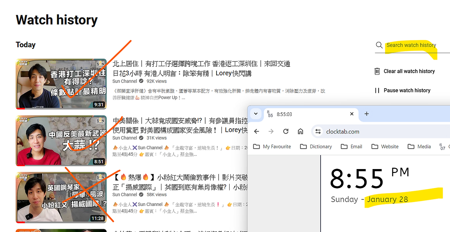Go back with the browser back arrow
The image size is (450, 232).
[x=257, y=131]
